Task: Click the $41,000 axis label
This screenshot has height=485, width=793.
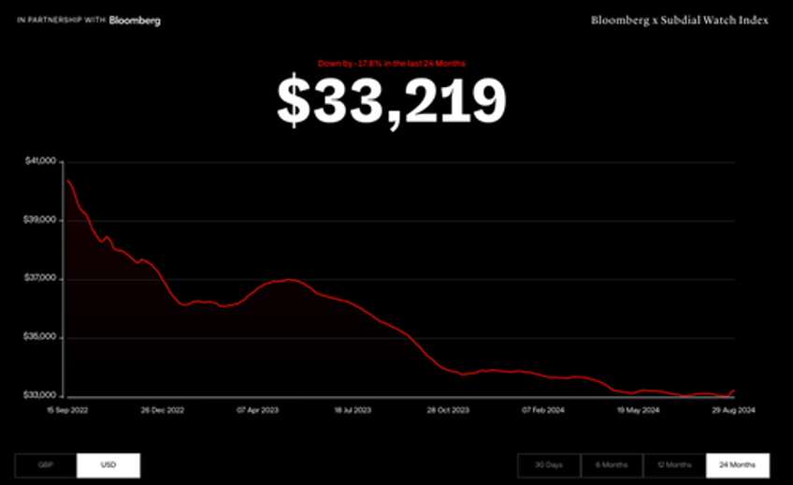Action: [40, 161]
